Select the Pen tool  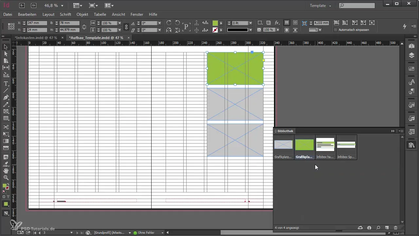tap(6, 97)
